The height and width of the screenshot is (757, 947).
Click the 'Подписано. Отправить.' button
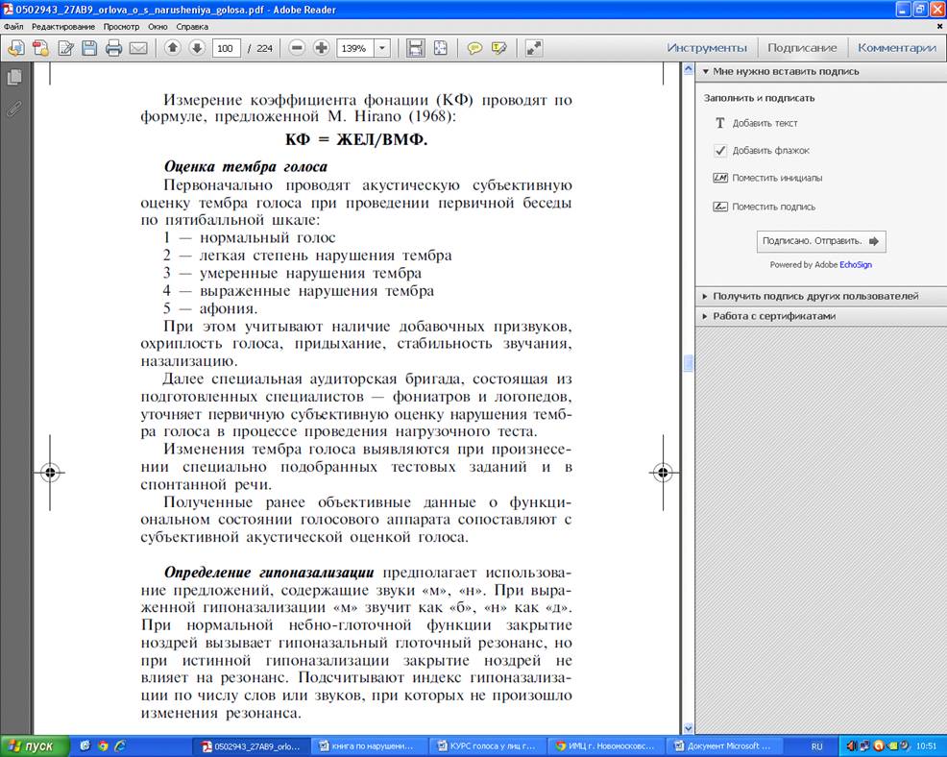[820, 241]
